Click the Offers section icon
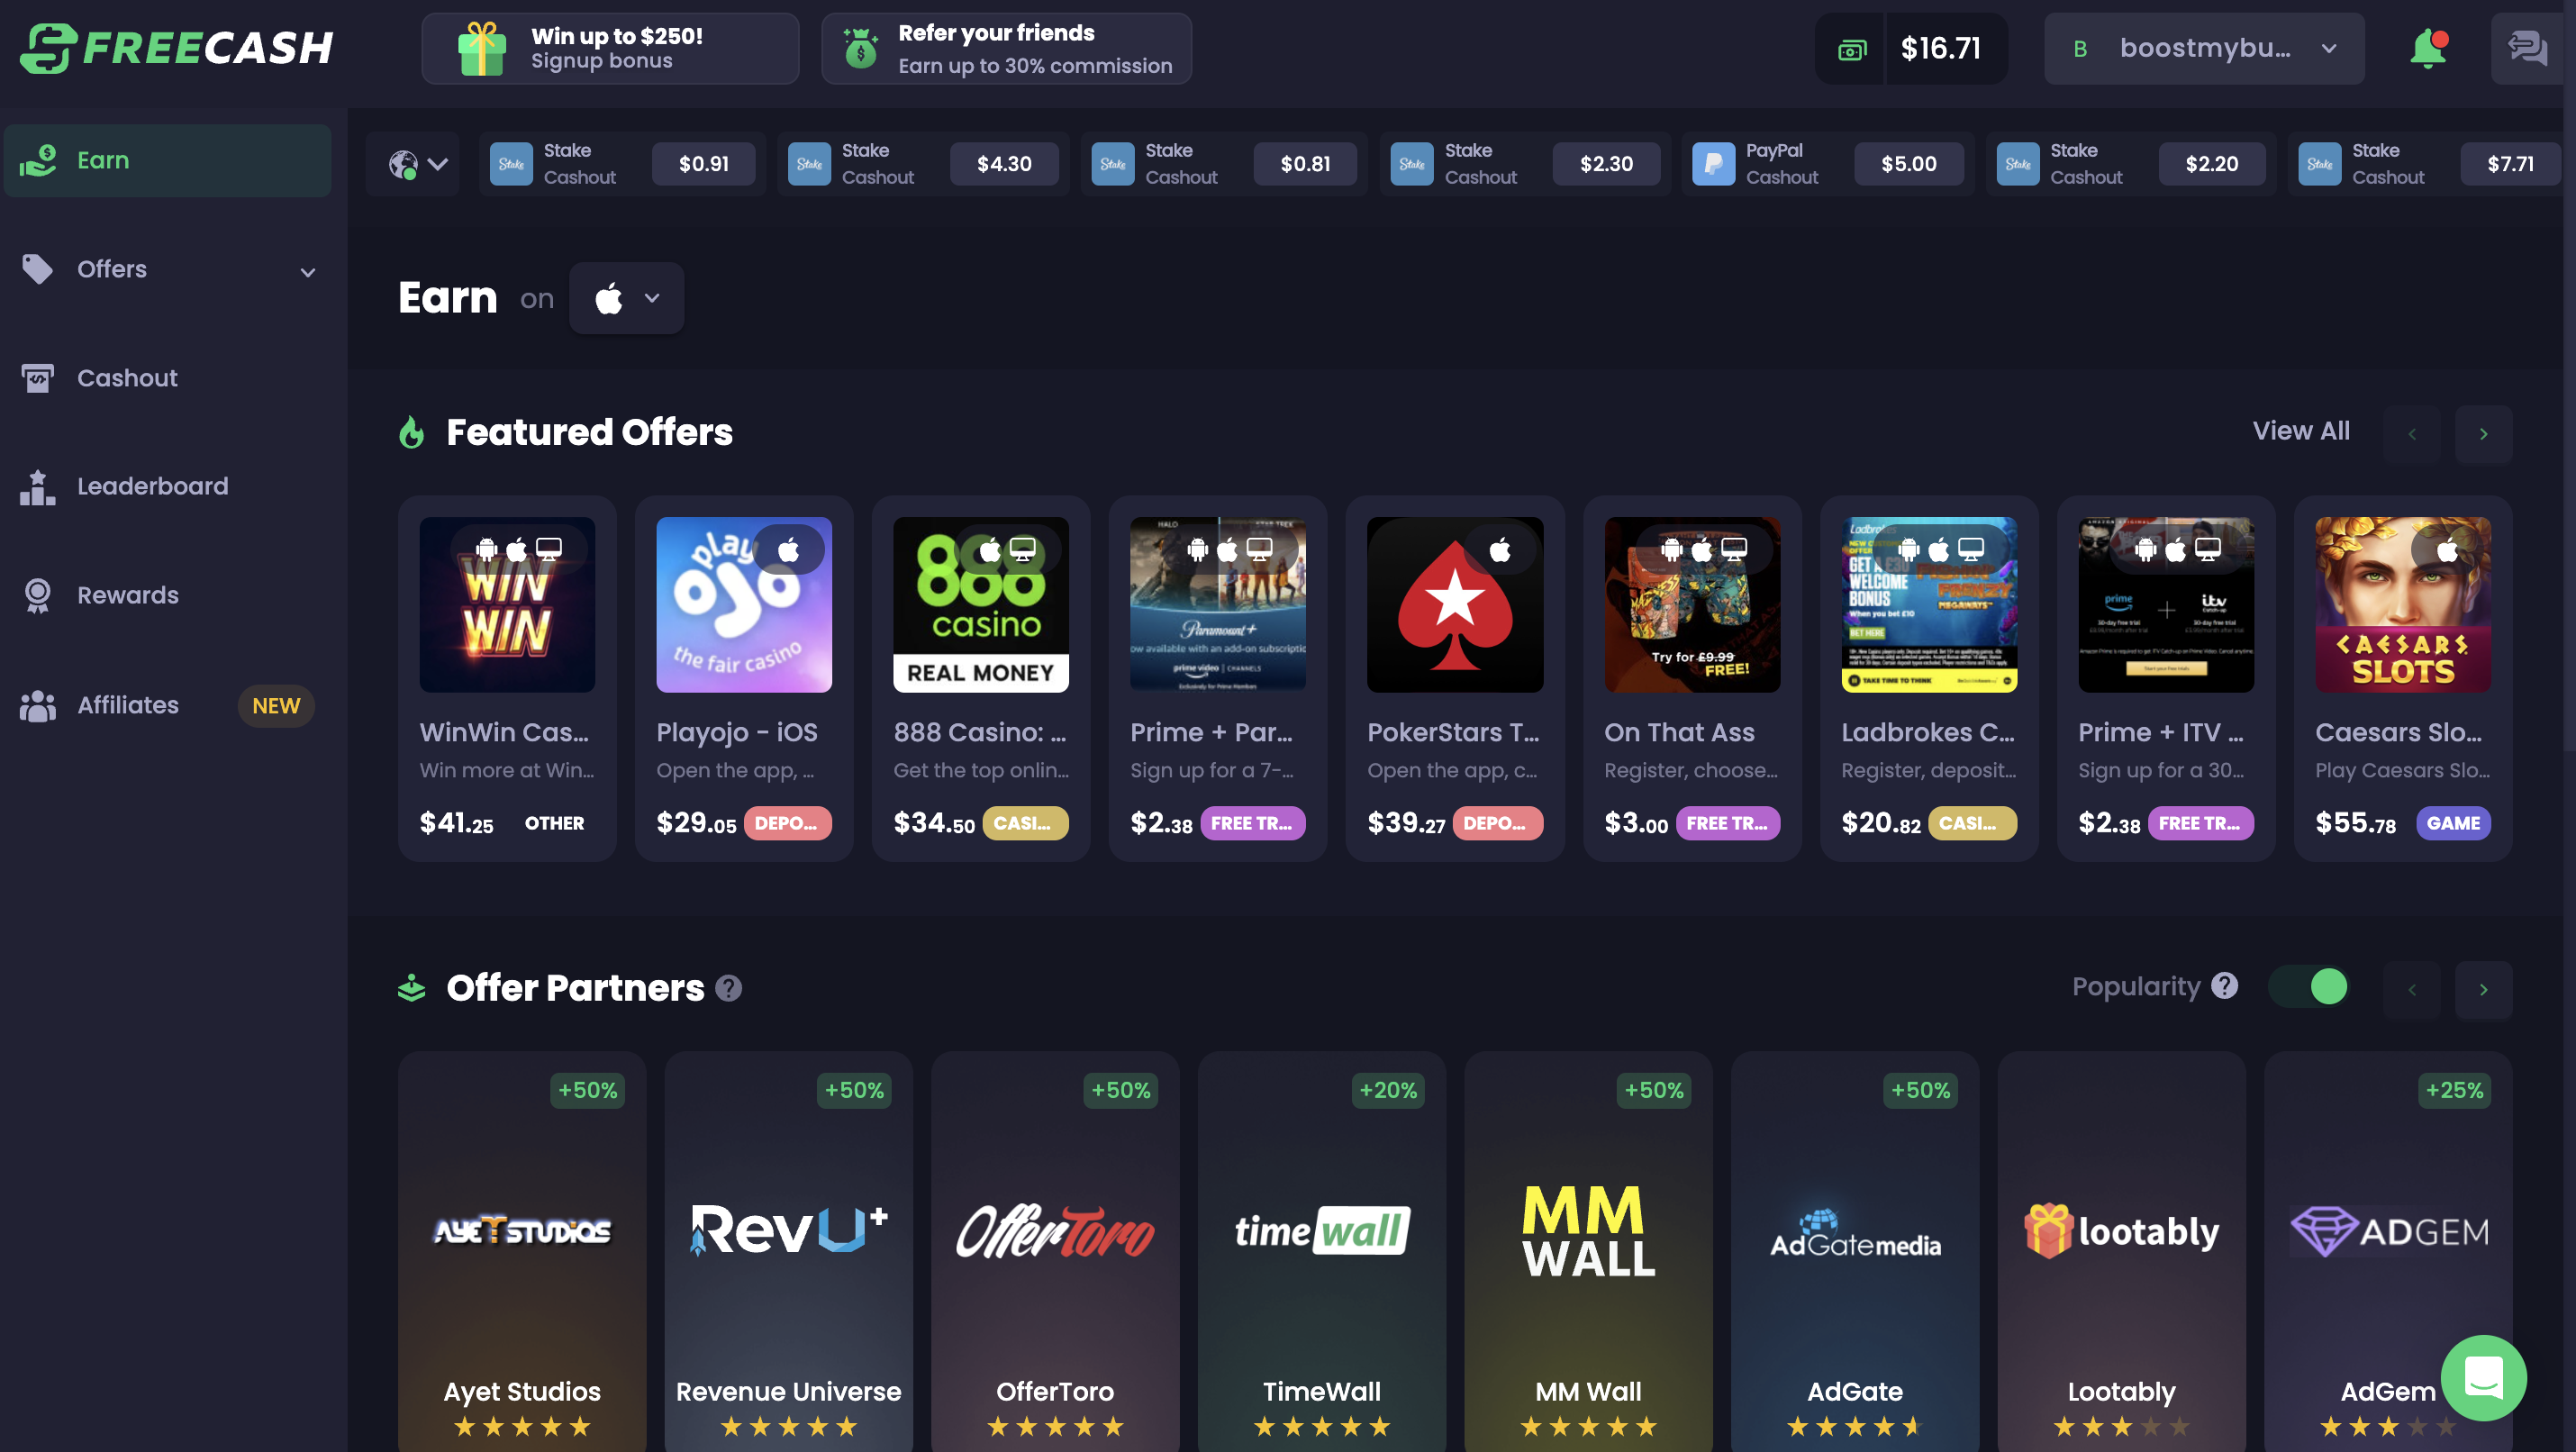Viewport: 2576px width, 1452px height. (x=37, y=268)
